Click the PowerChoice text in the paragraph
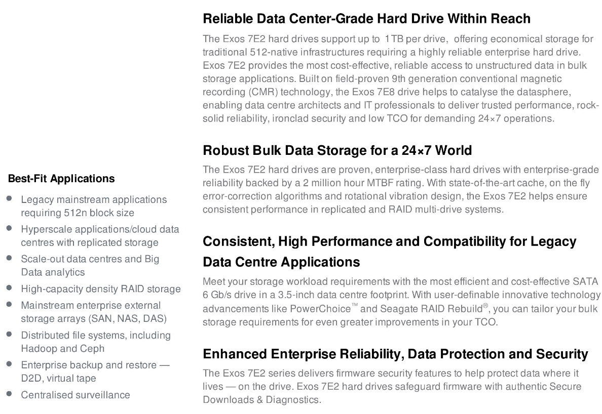The width and height of the screenshot is (602, 414). (x=320, y=309)
